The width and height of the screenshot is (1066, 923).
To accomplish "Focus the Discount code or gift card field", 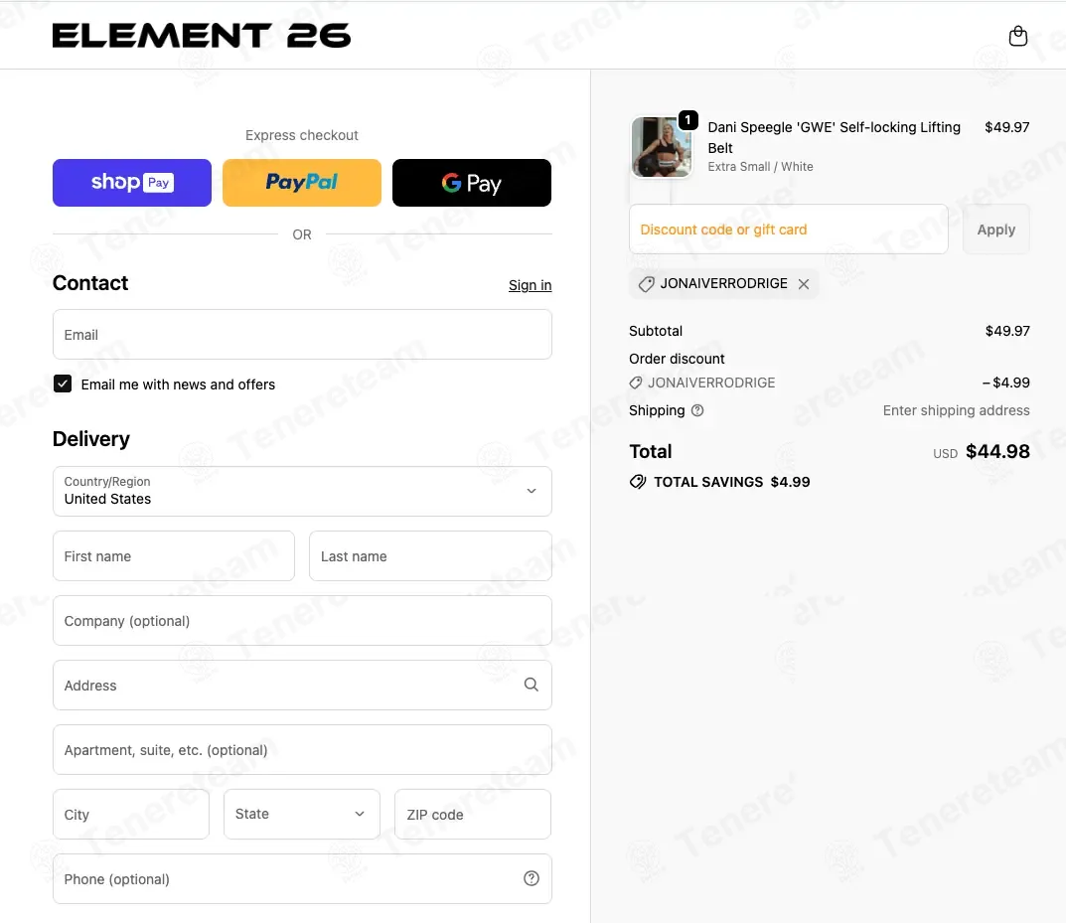I will coord(788,230).
